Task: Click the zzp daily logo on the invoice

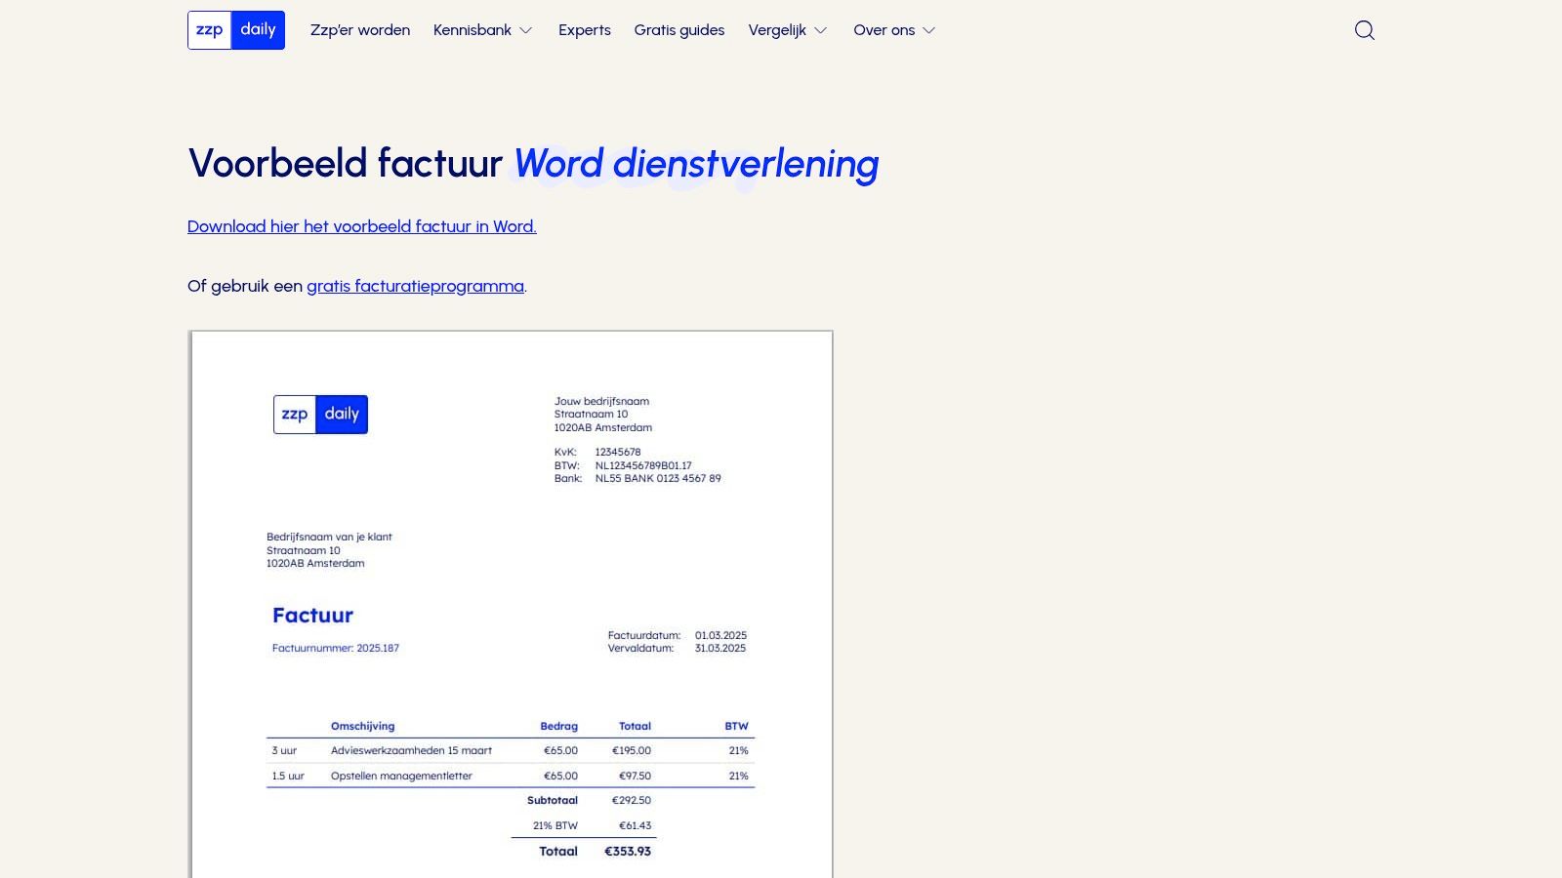Action: pos(320,414)
